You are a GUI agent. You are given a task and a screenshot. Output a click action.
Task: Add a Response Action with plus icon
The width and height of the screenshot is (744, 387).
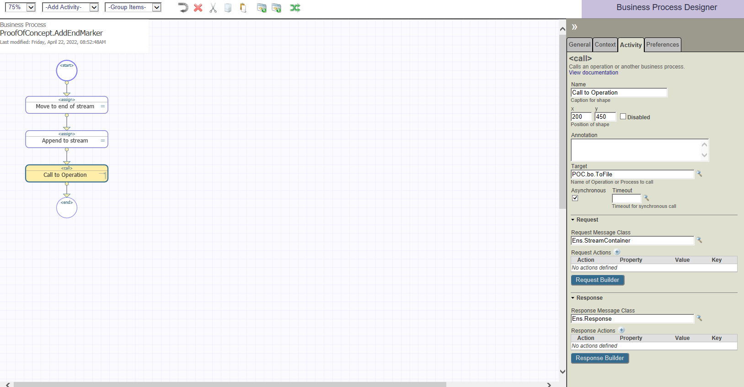tap(622, 330)
